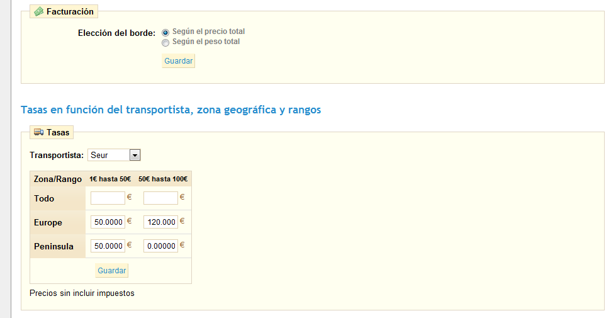Select the Europe 50€ hasta 100€ price field
Screen dimensions: 611x318
point(160,222)
